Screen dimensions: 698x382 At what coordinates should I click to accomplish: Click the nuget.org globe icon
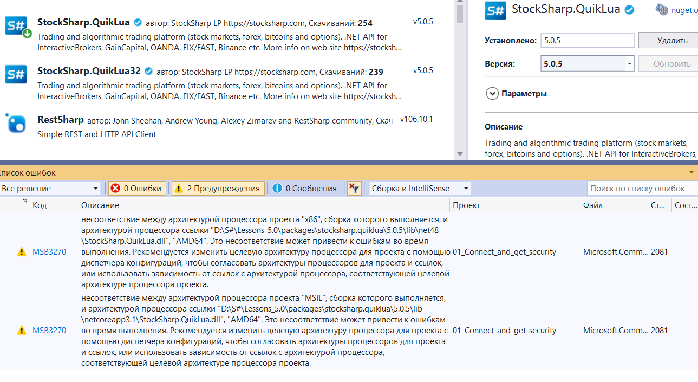coord(662,9)
